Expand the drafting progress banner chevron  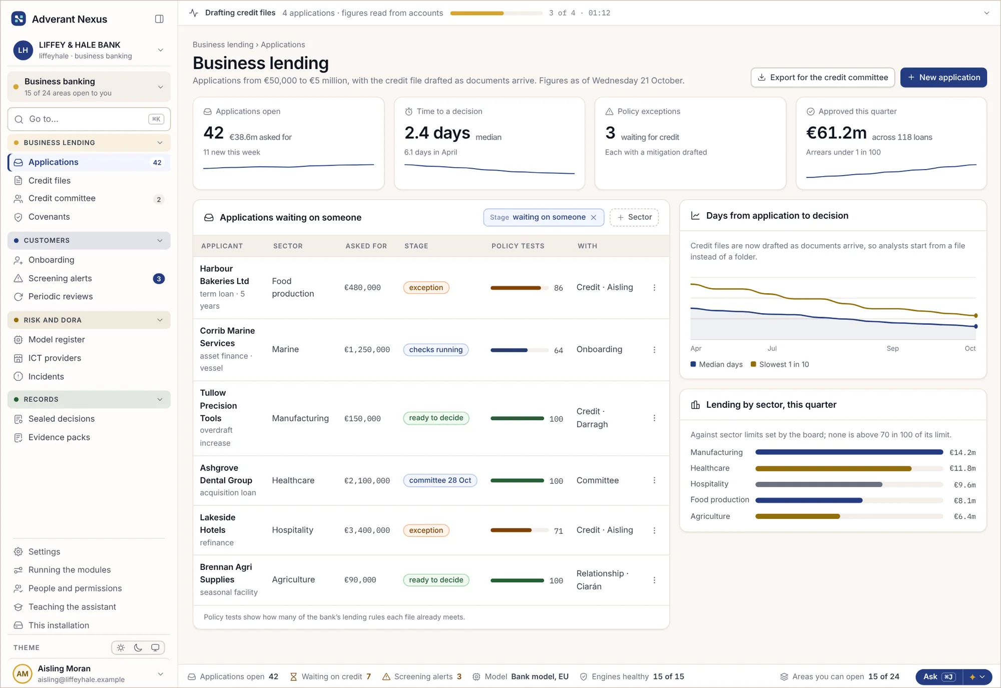[986, 13]
